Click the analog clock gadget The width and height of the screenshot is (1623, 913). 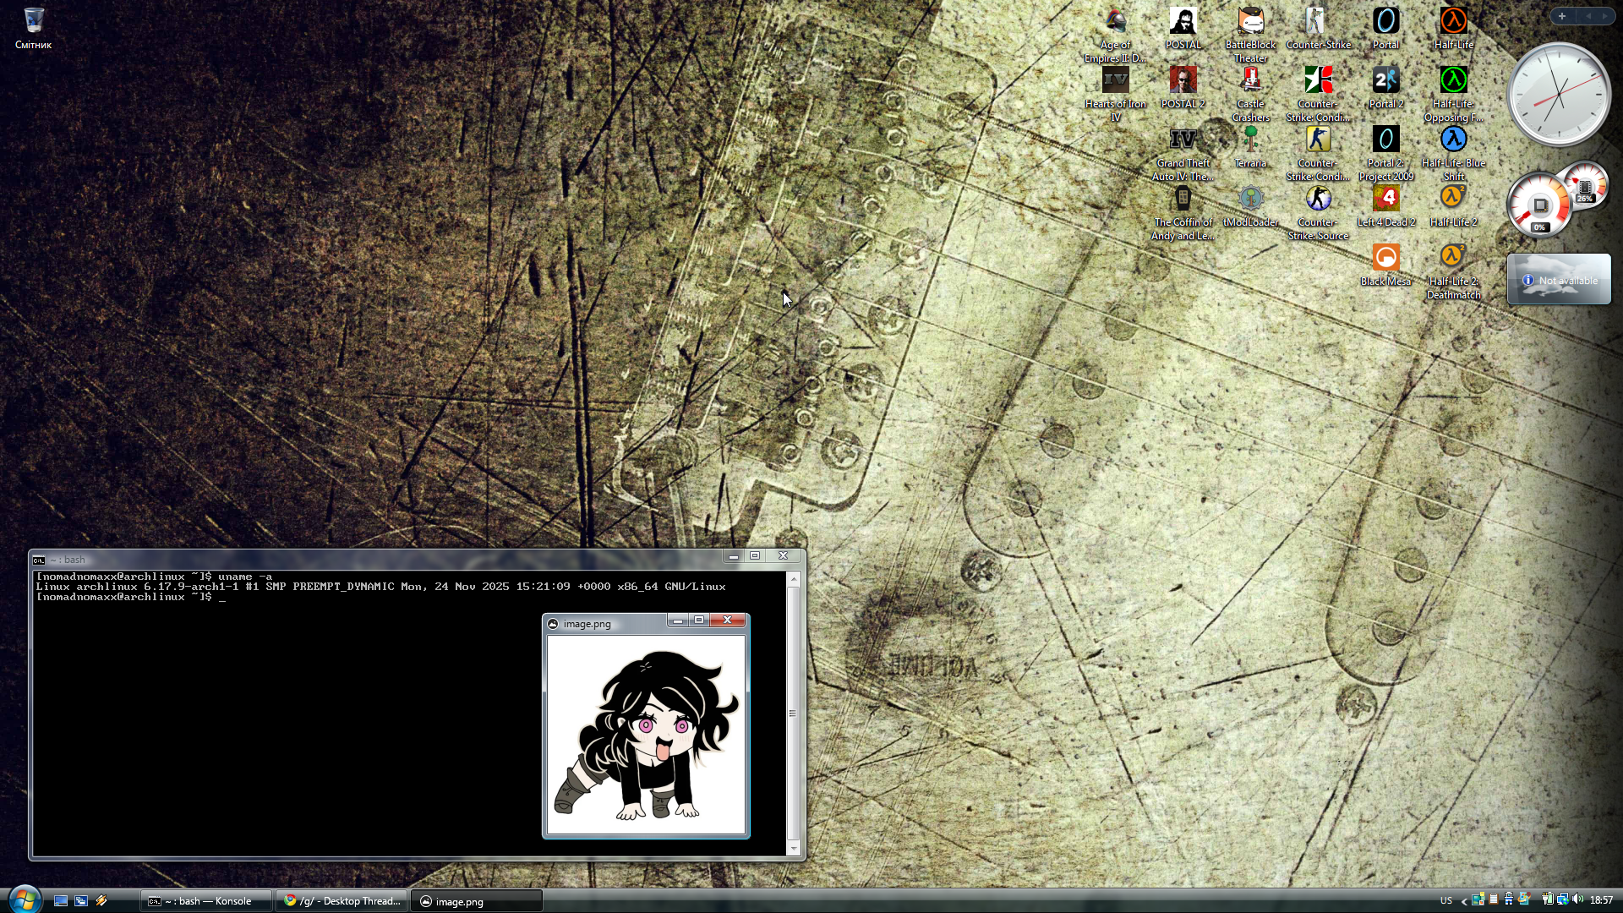click(1558, 95)
